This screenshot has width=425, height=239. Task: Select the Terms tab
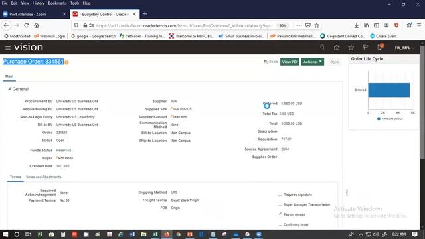pos(15,177)
